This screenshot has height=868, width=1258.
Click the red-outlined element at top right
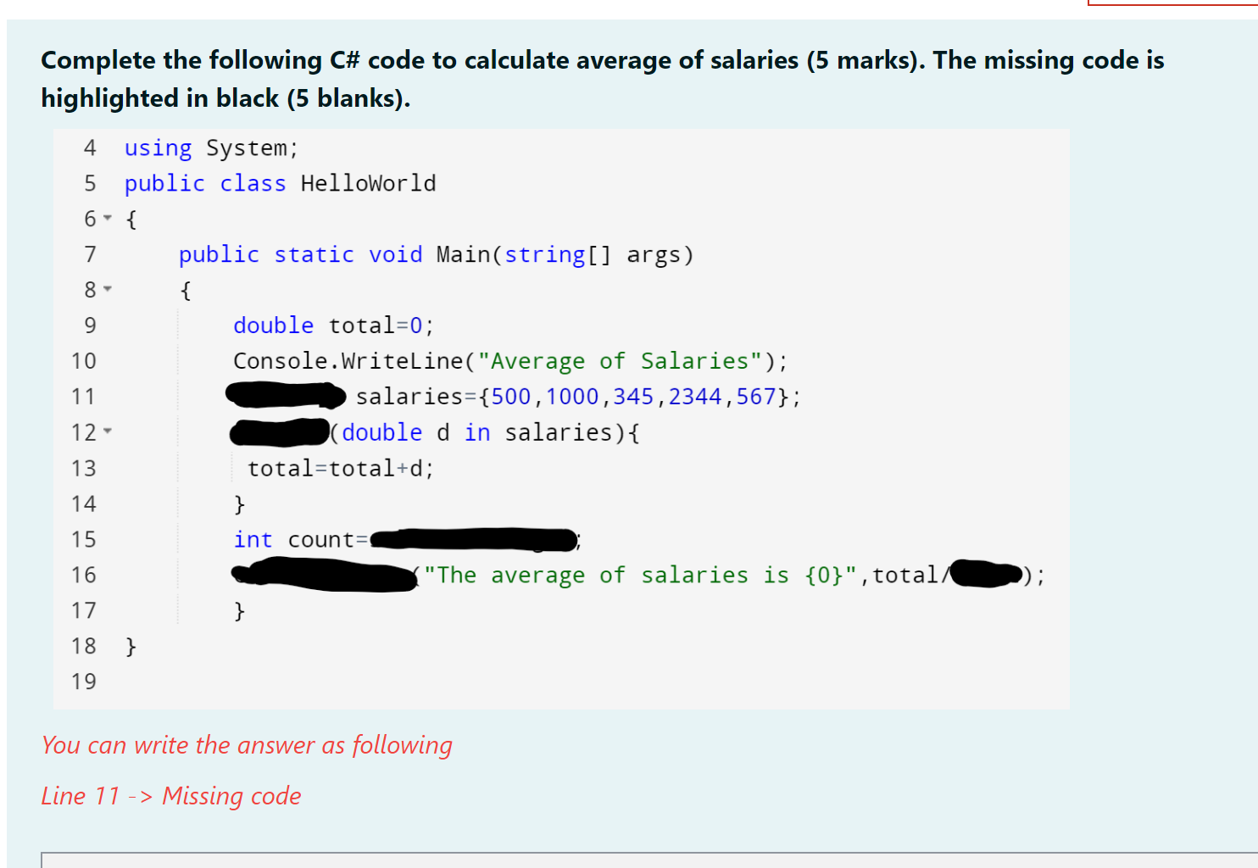1170,4
